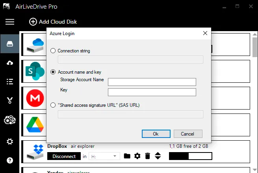Click the Add Cloud Disk label
The width and height of the screenshot is (258, 173).
tap(58, 22)
